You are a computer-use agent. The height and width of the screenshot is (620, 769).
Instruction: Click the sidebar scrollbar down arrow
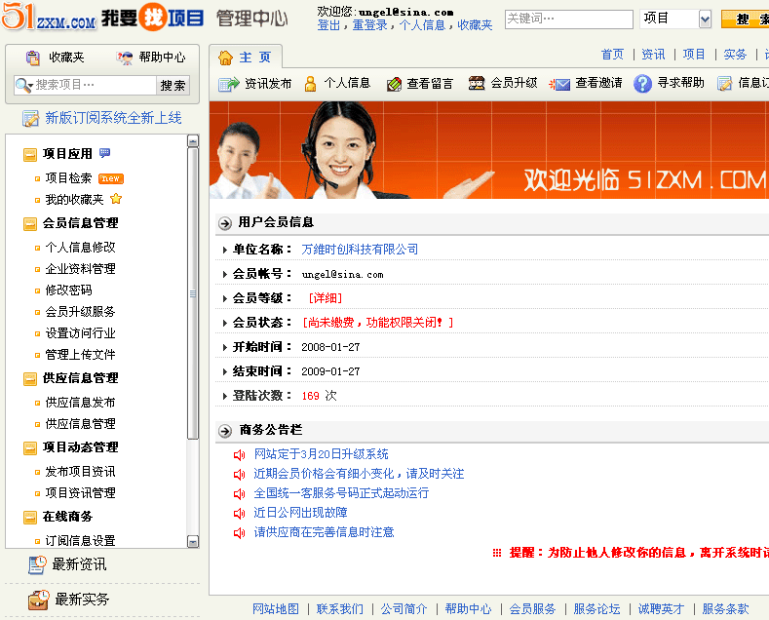[193, 541]
